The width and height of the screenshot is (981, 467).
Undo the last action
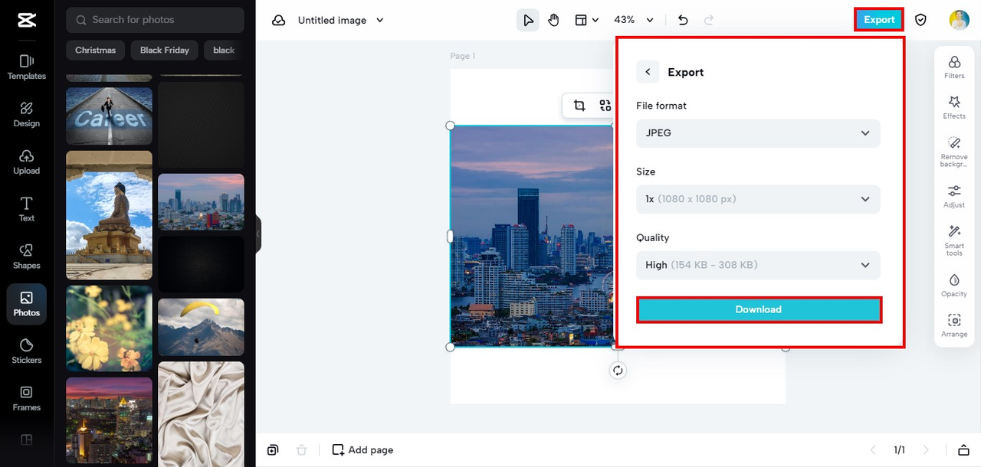(683, 20)
